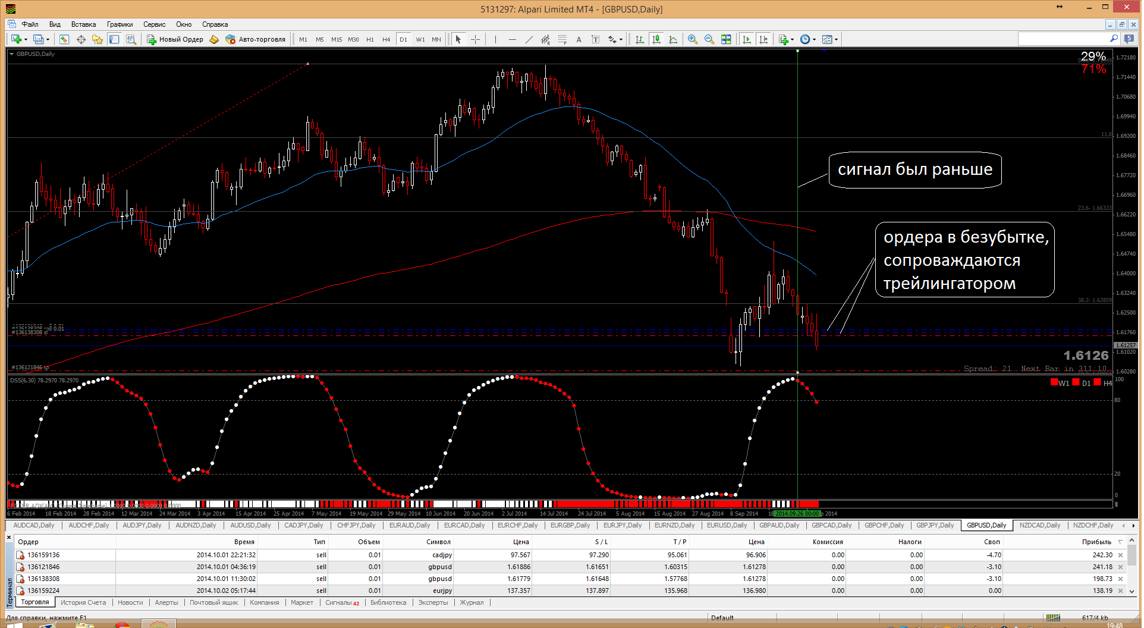Image resolution: width=1144 pixels, height=628 pixels.
Task: Expand the GBPUSD,Daily chart title triangle
Action: point(11,54)
